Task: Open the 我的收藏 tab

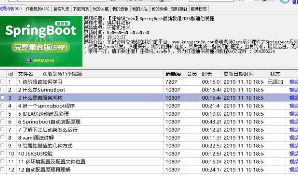Action: click(x=101, y=9)
